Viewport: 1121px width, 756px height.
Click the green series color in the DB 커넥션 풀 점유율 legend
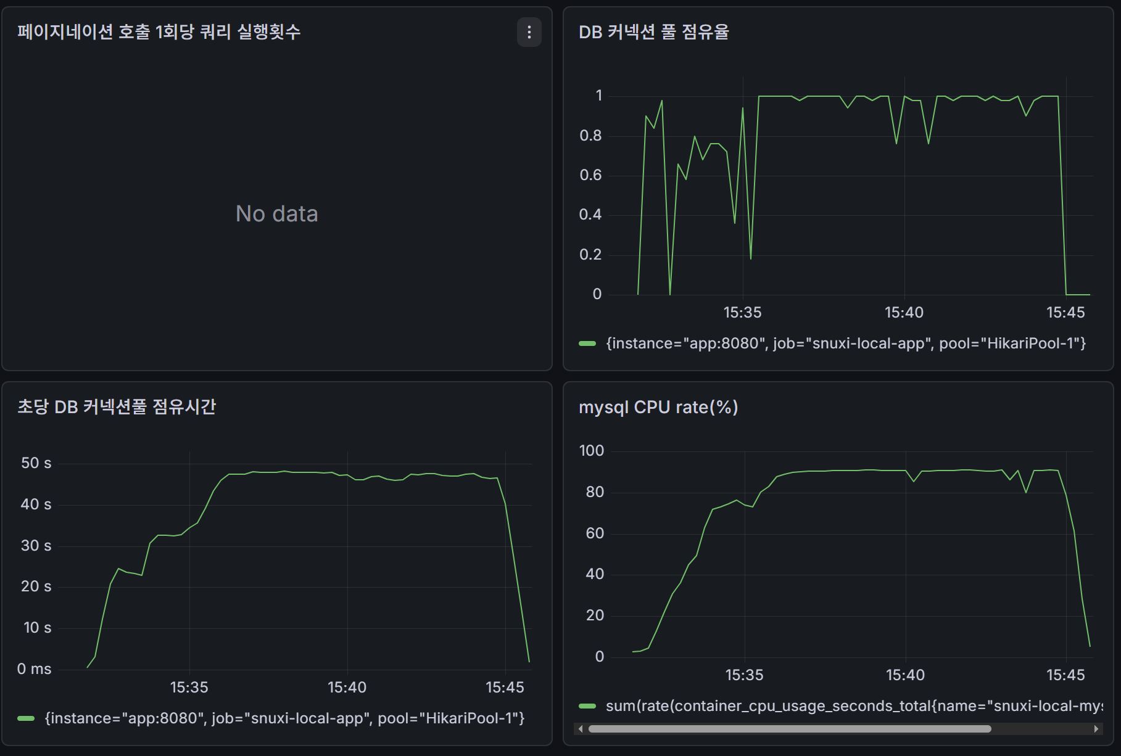pyautogui.click(x=587, y=343)
